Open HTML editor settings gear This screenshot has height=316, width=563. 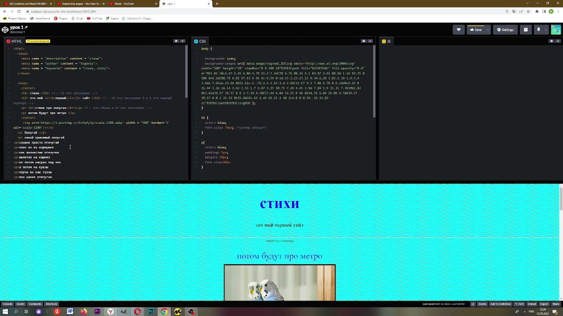coord(176,41)
